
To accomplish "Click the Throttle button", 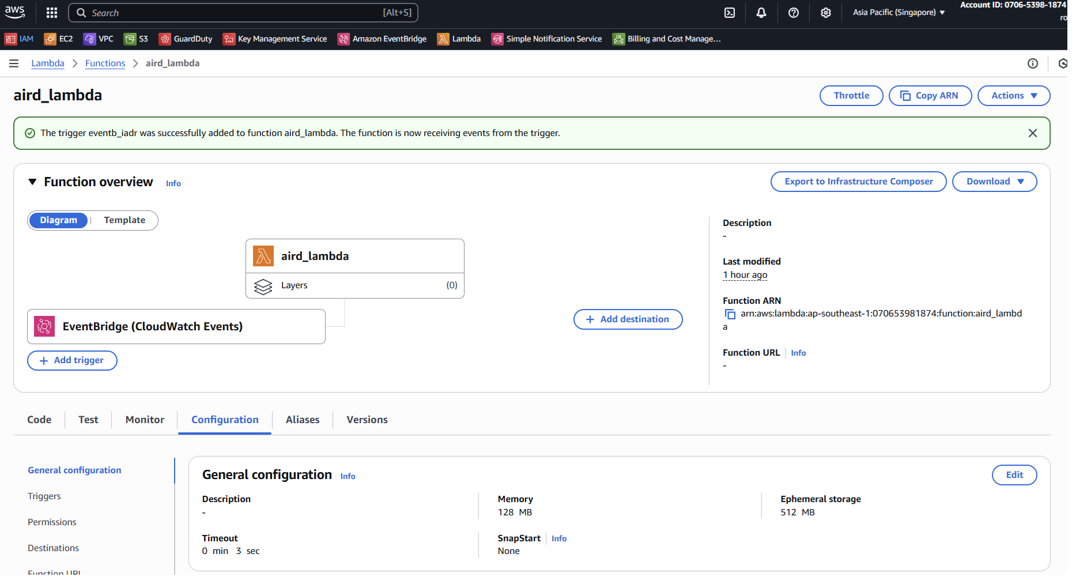I will (x=851, y=96).
